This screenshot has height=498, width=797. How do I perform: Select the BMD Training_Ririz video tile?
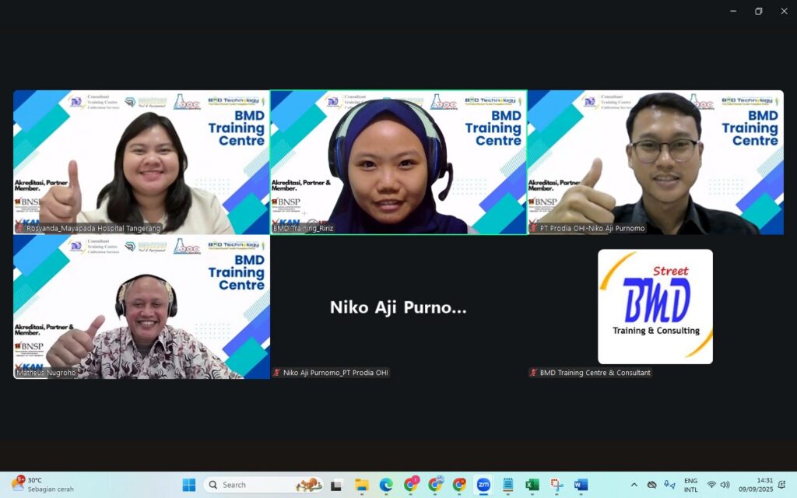pyautogui.click(x=398, y=162)
